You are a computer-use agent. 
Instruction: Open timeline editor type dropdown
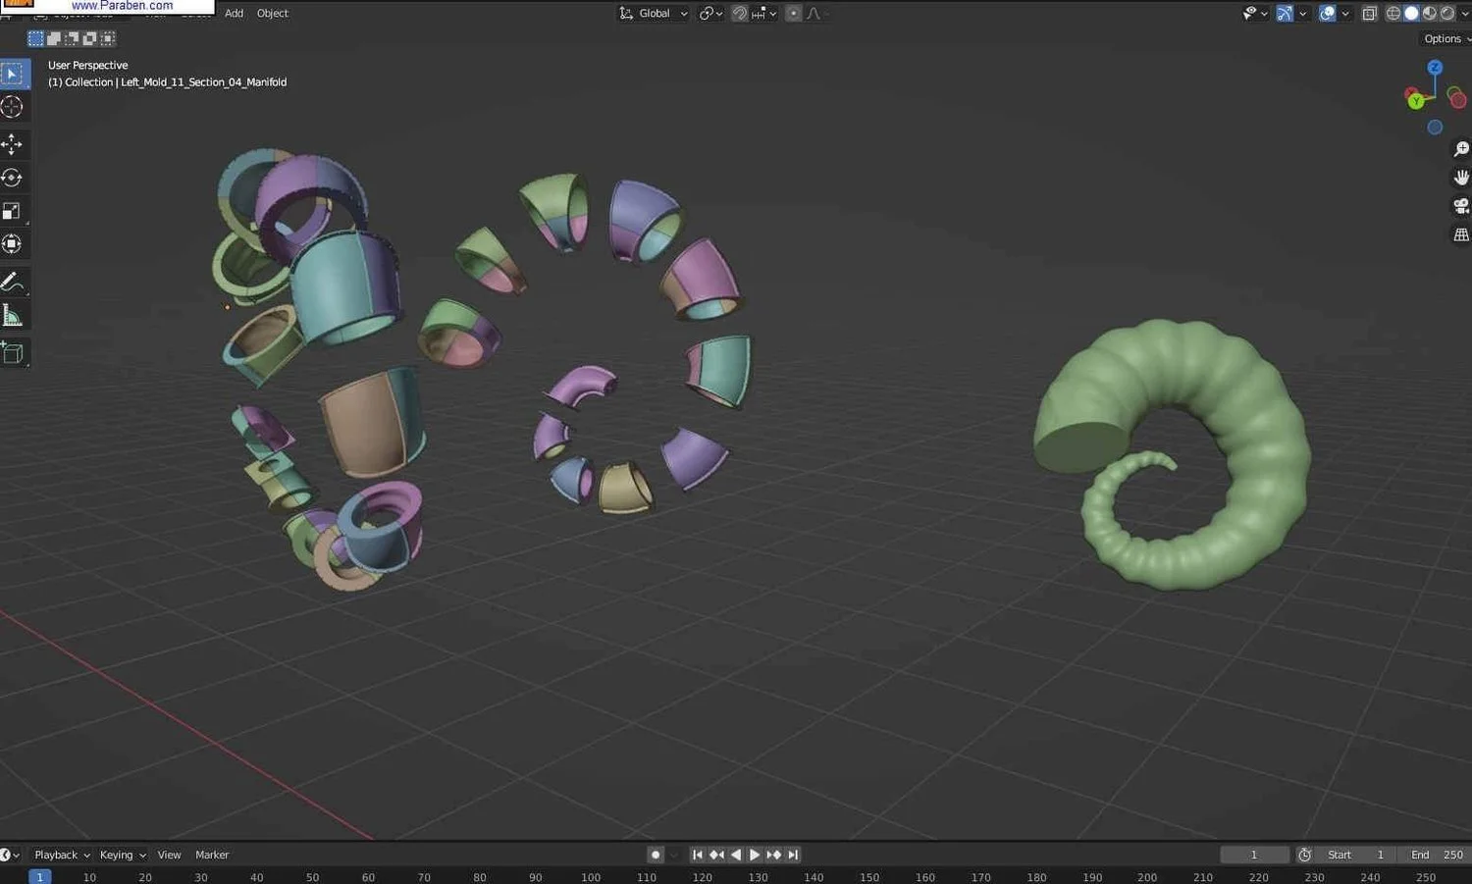point(10,855)
